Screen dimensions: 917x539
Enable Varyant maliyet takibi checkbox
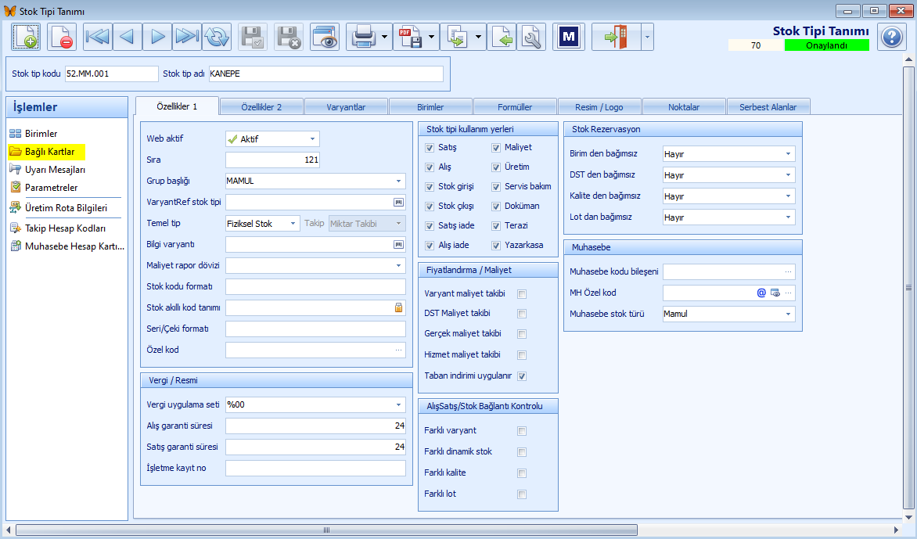(x=522, y=294)
